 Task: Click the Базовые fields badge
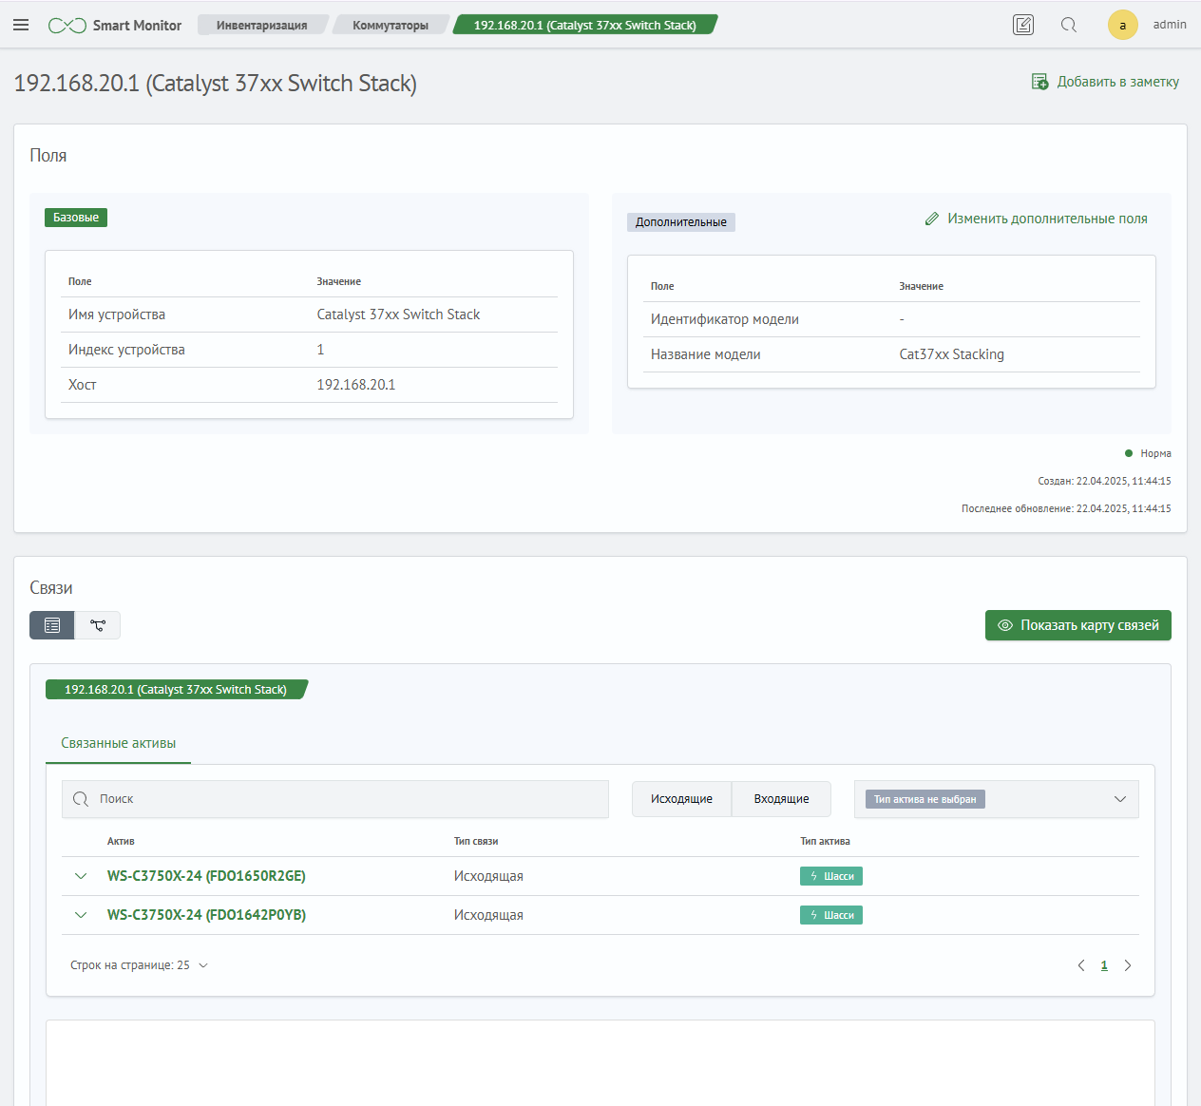(76, 218)
